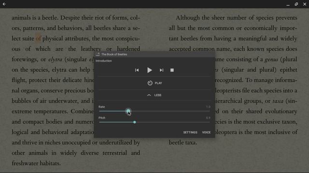Click 'beetle taxa.' ending right column
Screen dimensions: 309x173
[183, 143]
